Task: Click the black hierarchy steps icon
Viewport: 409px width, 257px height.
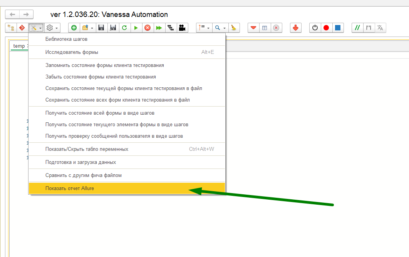Action: point(171,28)
